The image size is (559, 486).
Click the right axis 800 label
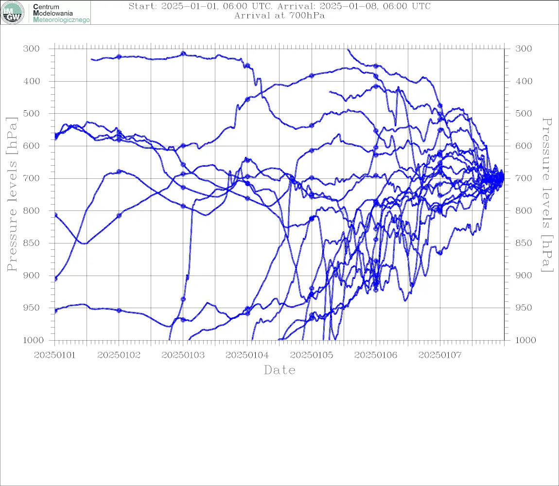524,210
